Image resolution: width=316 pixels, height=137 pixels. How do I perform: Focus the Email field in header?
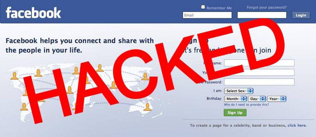207,15
